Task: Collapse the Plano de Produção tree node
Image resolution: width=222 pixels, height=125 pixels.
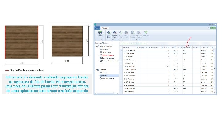Action: pyautogui.click(x=96, y=46)
